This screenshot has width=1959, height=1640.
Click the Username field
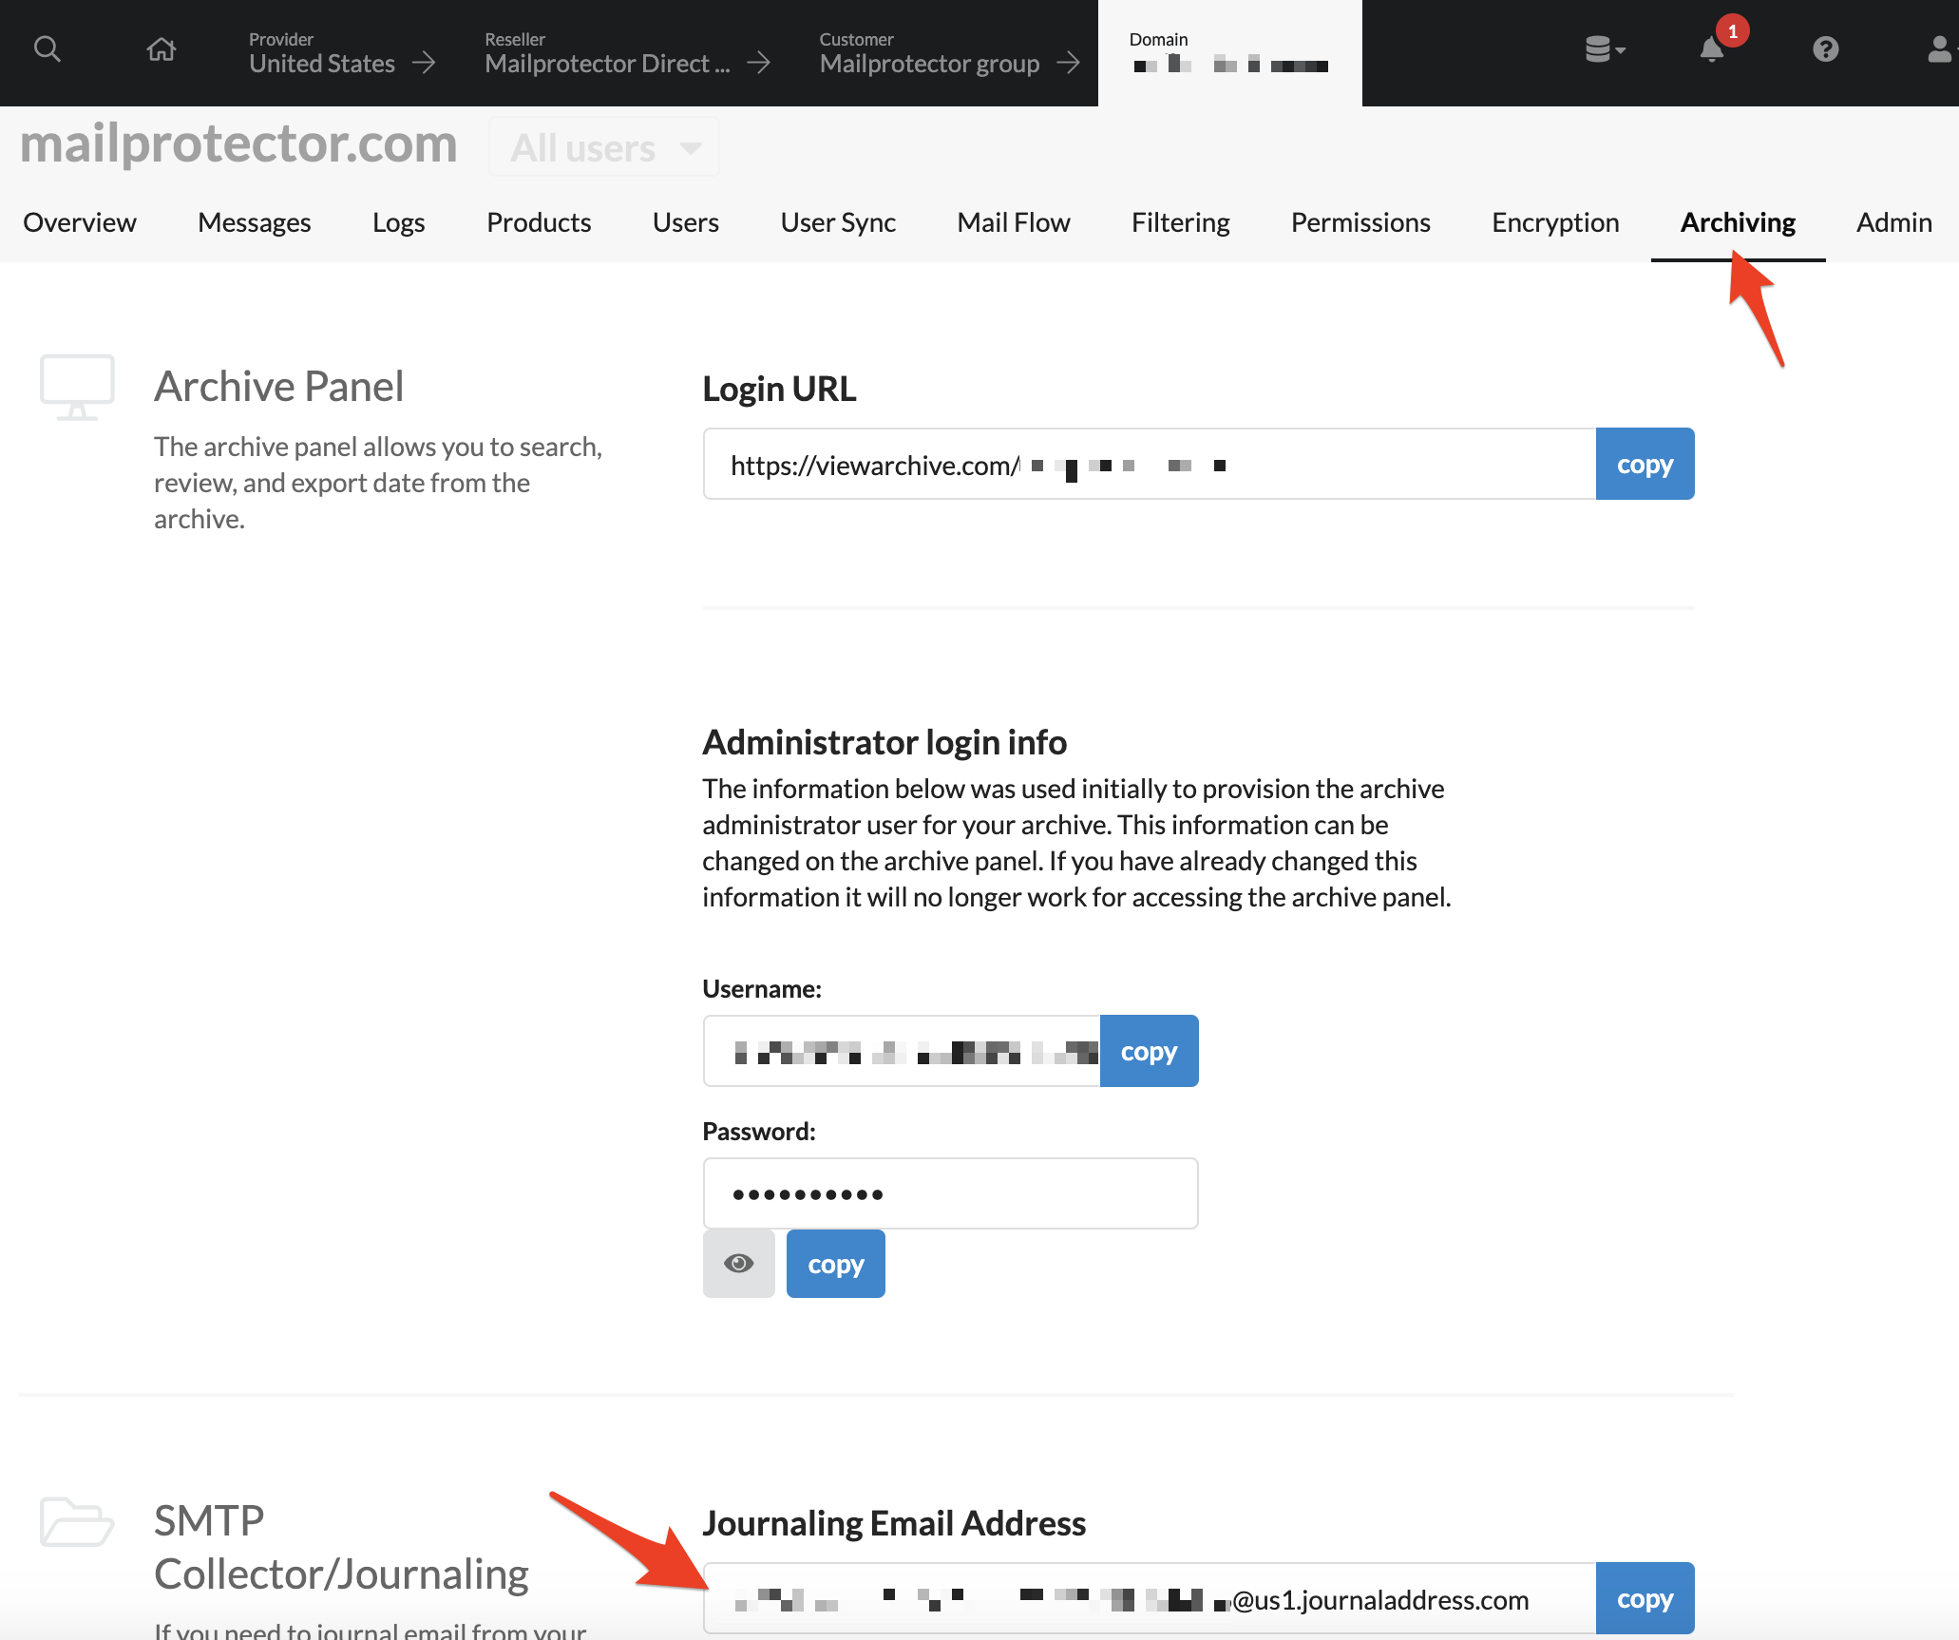[902, 1051]
